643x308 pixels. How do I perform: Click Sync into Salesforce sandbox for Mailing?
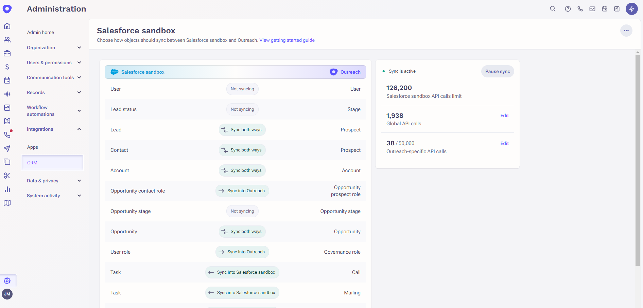(242, 293)
